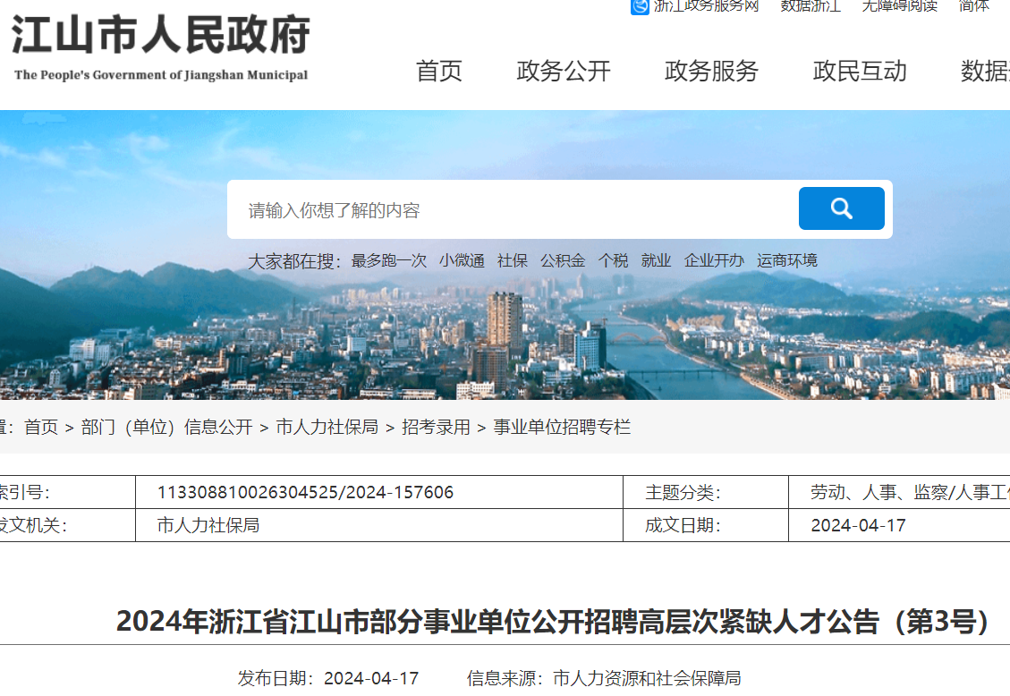Viewport: 1010px width, 696px height.
Task: Select the 小微通 popular search term
Action: pos(462,260)
